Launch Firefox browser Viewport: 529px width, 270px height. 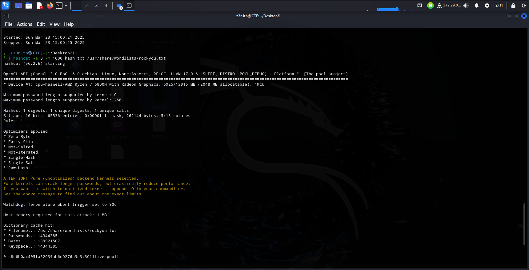[50, 6]
